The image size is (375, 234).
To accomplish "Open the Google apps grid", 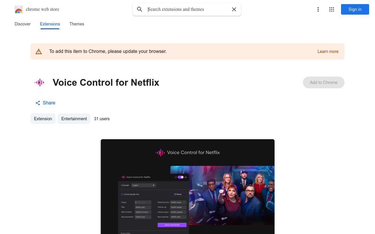I will (332, 9).
